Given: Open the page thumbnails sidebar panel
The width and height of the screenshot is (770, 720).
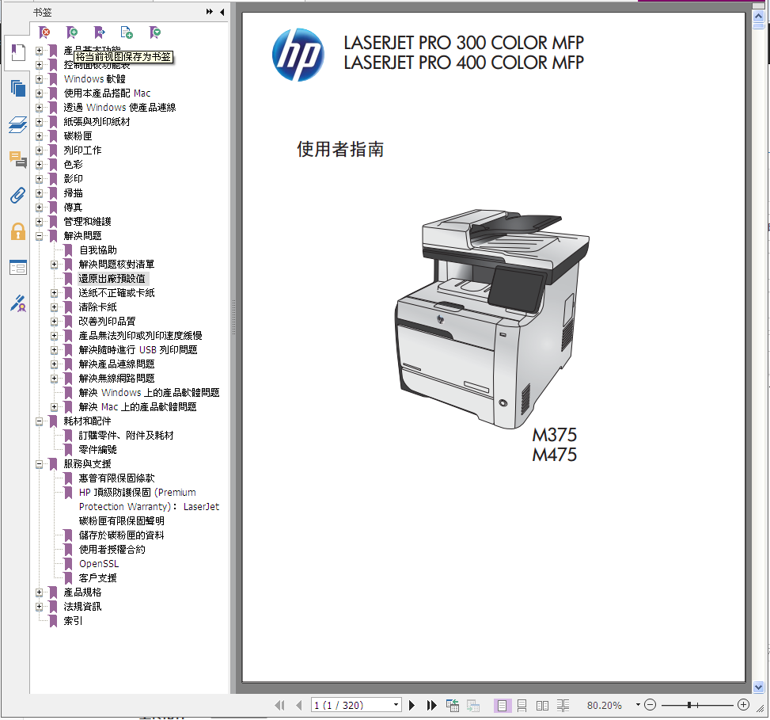Looking at the screenshot, I should [x=18, y=89].
